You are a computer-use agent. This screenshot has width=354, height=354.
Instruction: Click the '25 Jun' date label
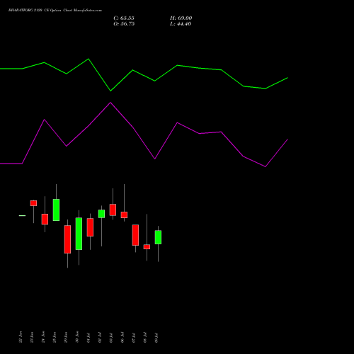tap(55, 337)
